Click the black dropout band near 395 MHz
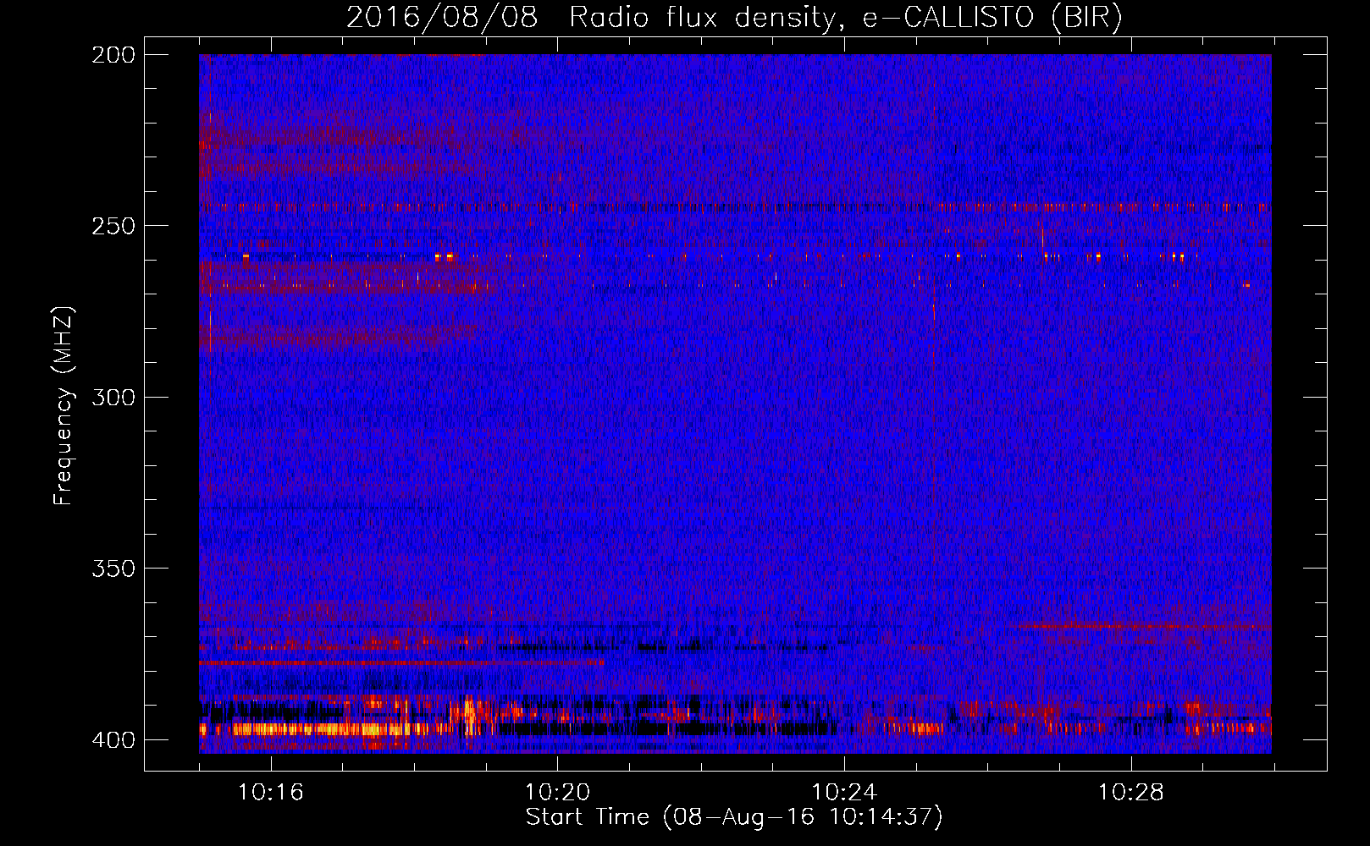This screenshot has width=1370, height=846. [669, 728]
